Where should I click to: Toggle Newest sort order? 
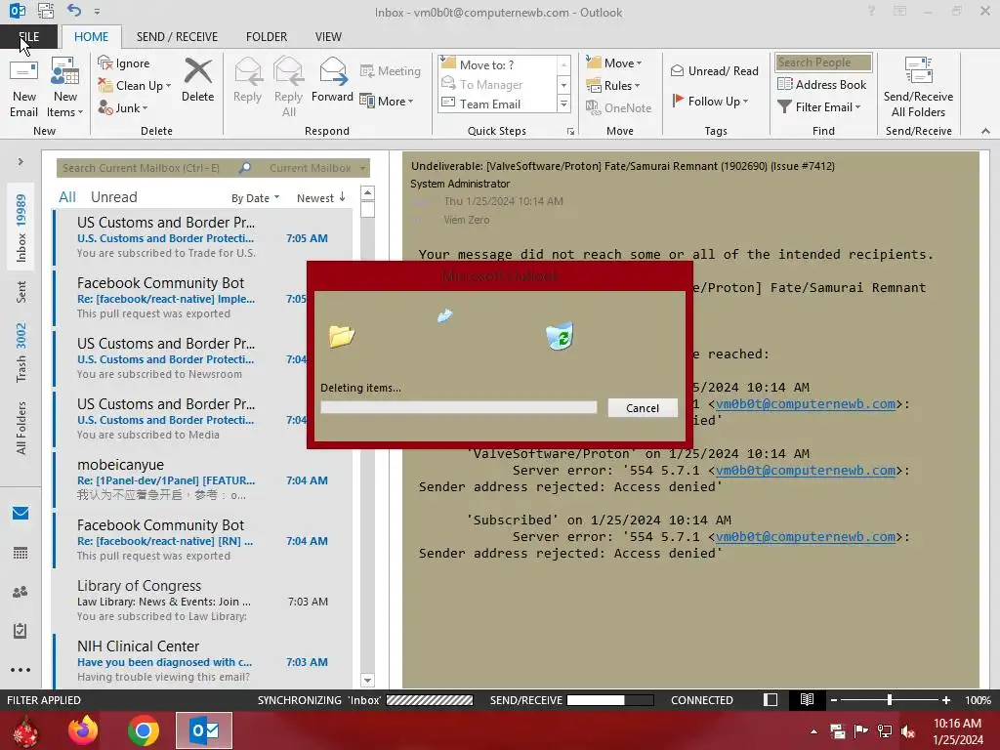(320, 197)
